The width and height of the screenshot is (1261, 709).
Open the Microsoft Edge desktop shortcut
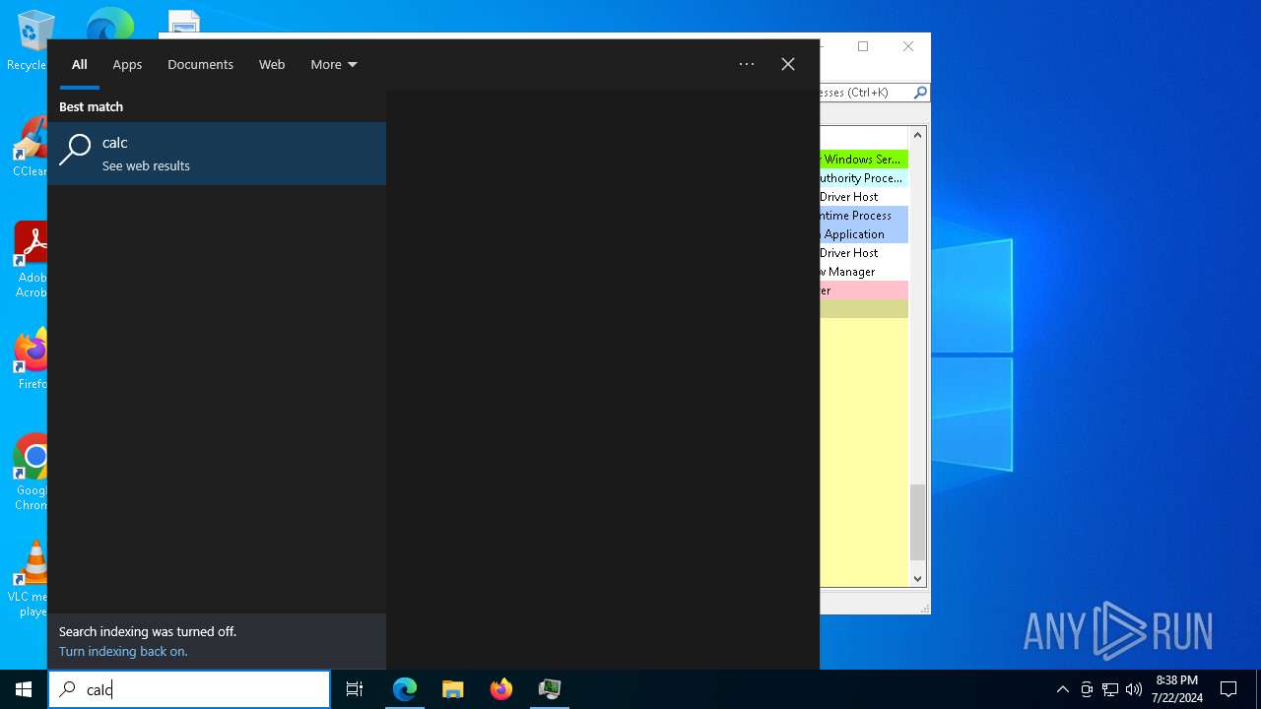[x=109, y=24]
